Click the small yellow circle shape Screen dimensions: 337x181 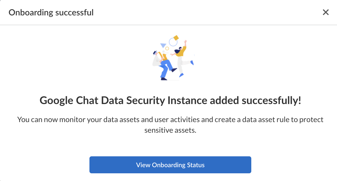pyautogui.click(x=167, y=48)
